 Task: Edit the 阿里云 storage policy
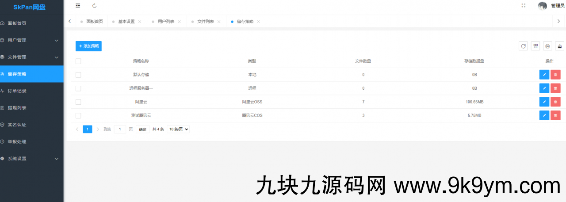click(x=544, y=102)
